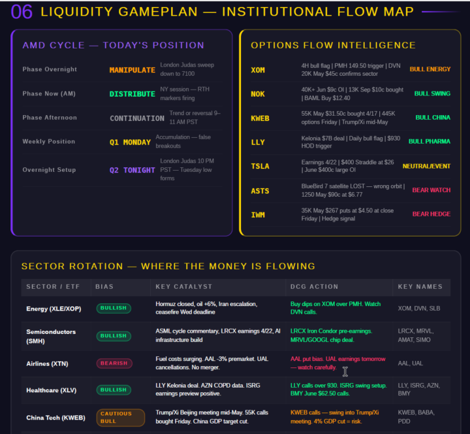Click the Q1 MONDAY weekly position value
Image resolution: width=470 pixels, height=434 pixels.
130,142
